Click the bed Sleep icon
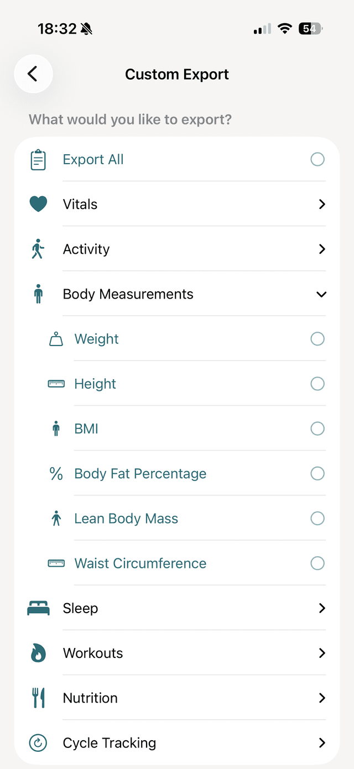 click(x=38, y=608)
